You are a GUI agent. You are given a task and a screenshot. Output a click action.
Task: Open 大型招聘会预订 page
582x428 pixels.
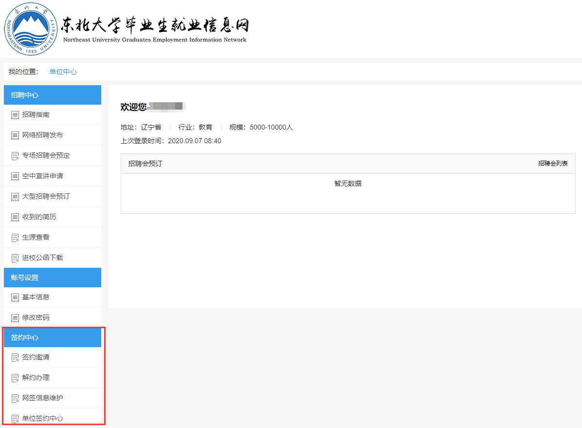(53, 197)
